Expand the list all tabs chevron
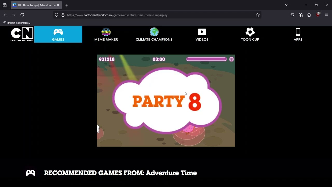This screenshot has height=187, width=332. click(x=287, y=5)
